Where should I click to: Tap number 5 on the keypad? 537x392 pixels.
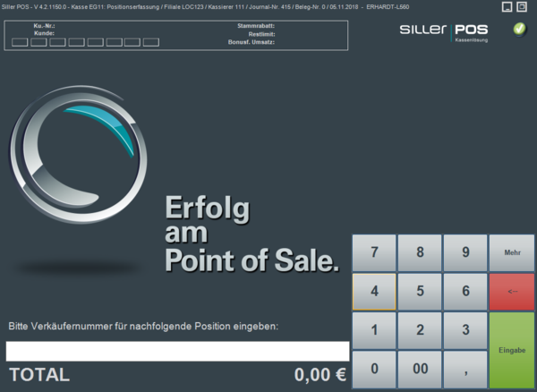(420, 291)
